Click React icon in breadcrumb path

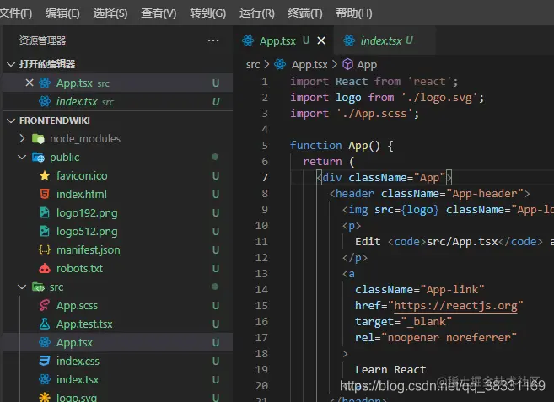(x=280, y=65)
